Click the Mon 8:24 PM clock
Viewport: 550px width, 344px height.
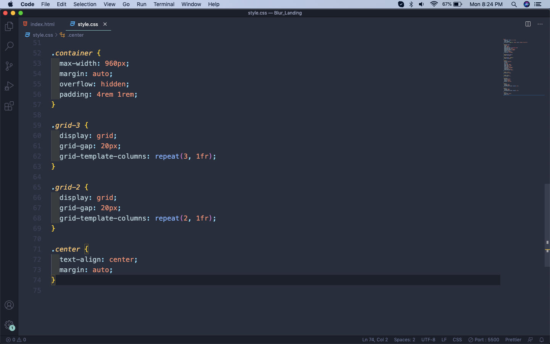click(x=486, y=4)
